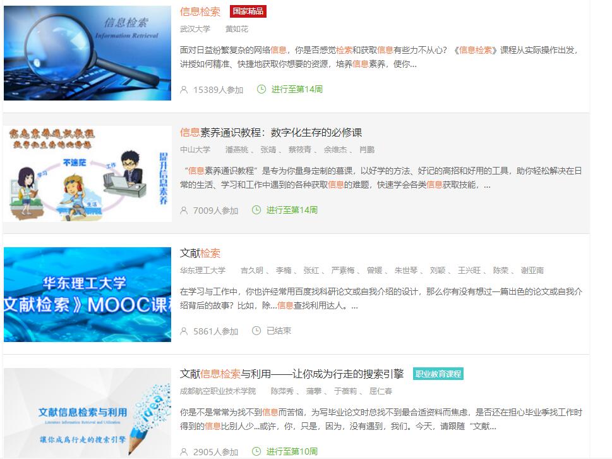The height and width of the screenshot is (459, 612).
Task: Open the 信息检索 course page
Action: click(x=199, y=11)
